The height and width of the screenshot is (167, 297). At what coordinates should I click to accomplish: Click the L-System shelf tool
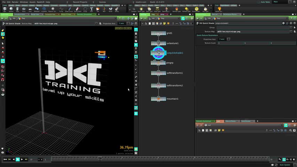point(44,9)
